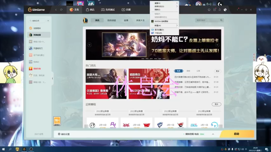271x152 pixels.
Task: Click the download arrow icon in header
Action: 220,10
